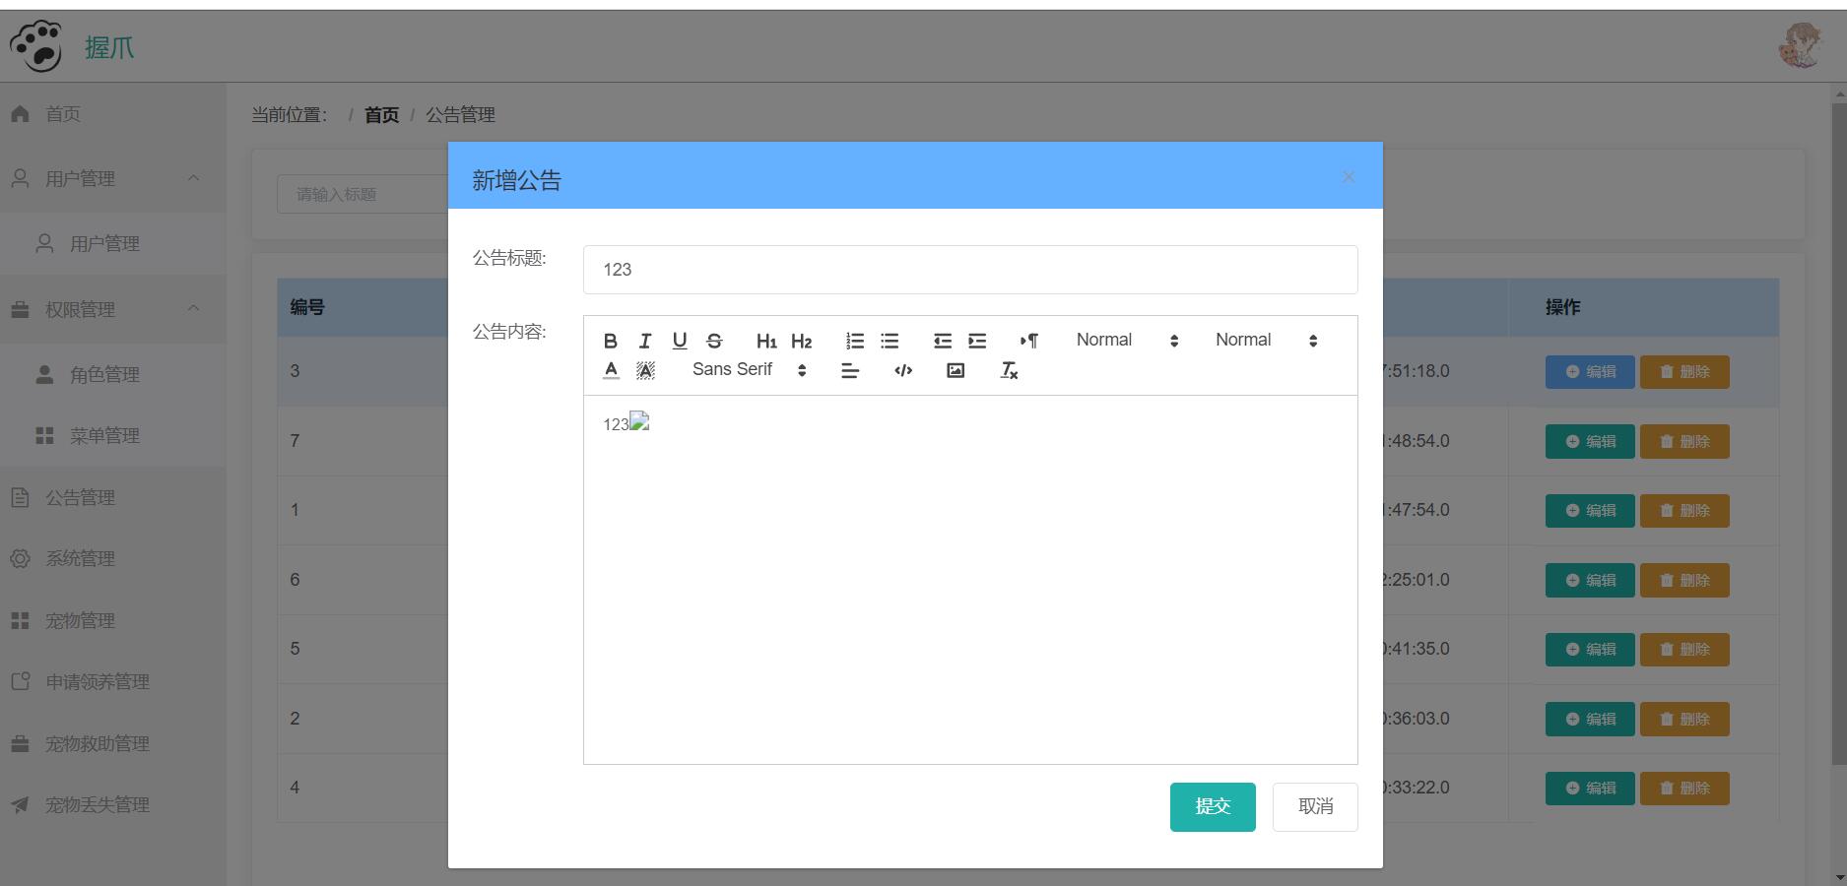The image size is (1847, 886).
Task: Delete announcement row 2
Action: 1684,719
